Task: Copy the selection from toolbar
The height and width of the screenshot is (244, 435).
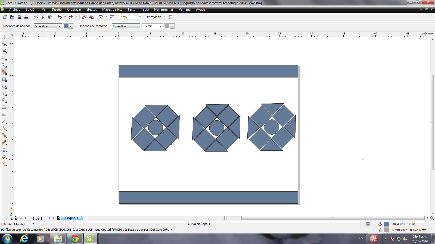Action: 43,17
